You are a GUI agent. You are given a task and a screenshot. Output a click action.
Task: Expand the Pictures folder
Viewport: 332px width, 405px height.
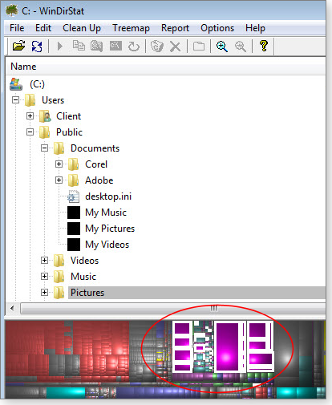(45, 293)
